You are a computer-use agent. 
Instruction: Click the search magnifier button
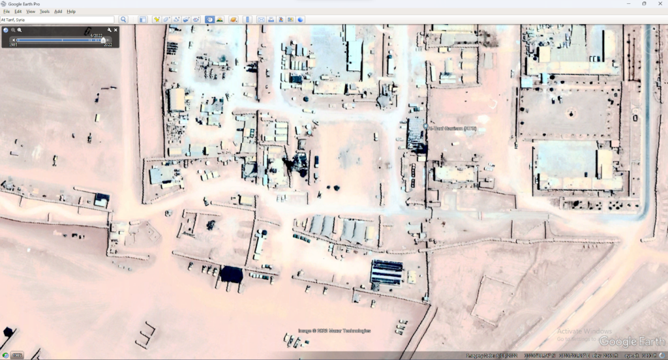pyautogui.click(x=123, y=20)
